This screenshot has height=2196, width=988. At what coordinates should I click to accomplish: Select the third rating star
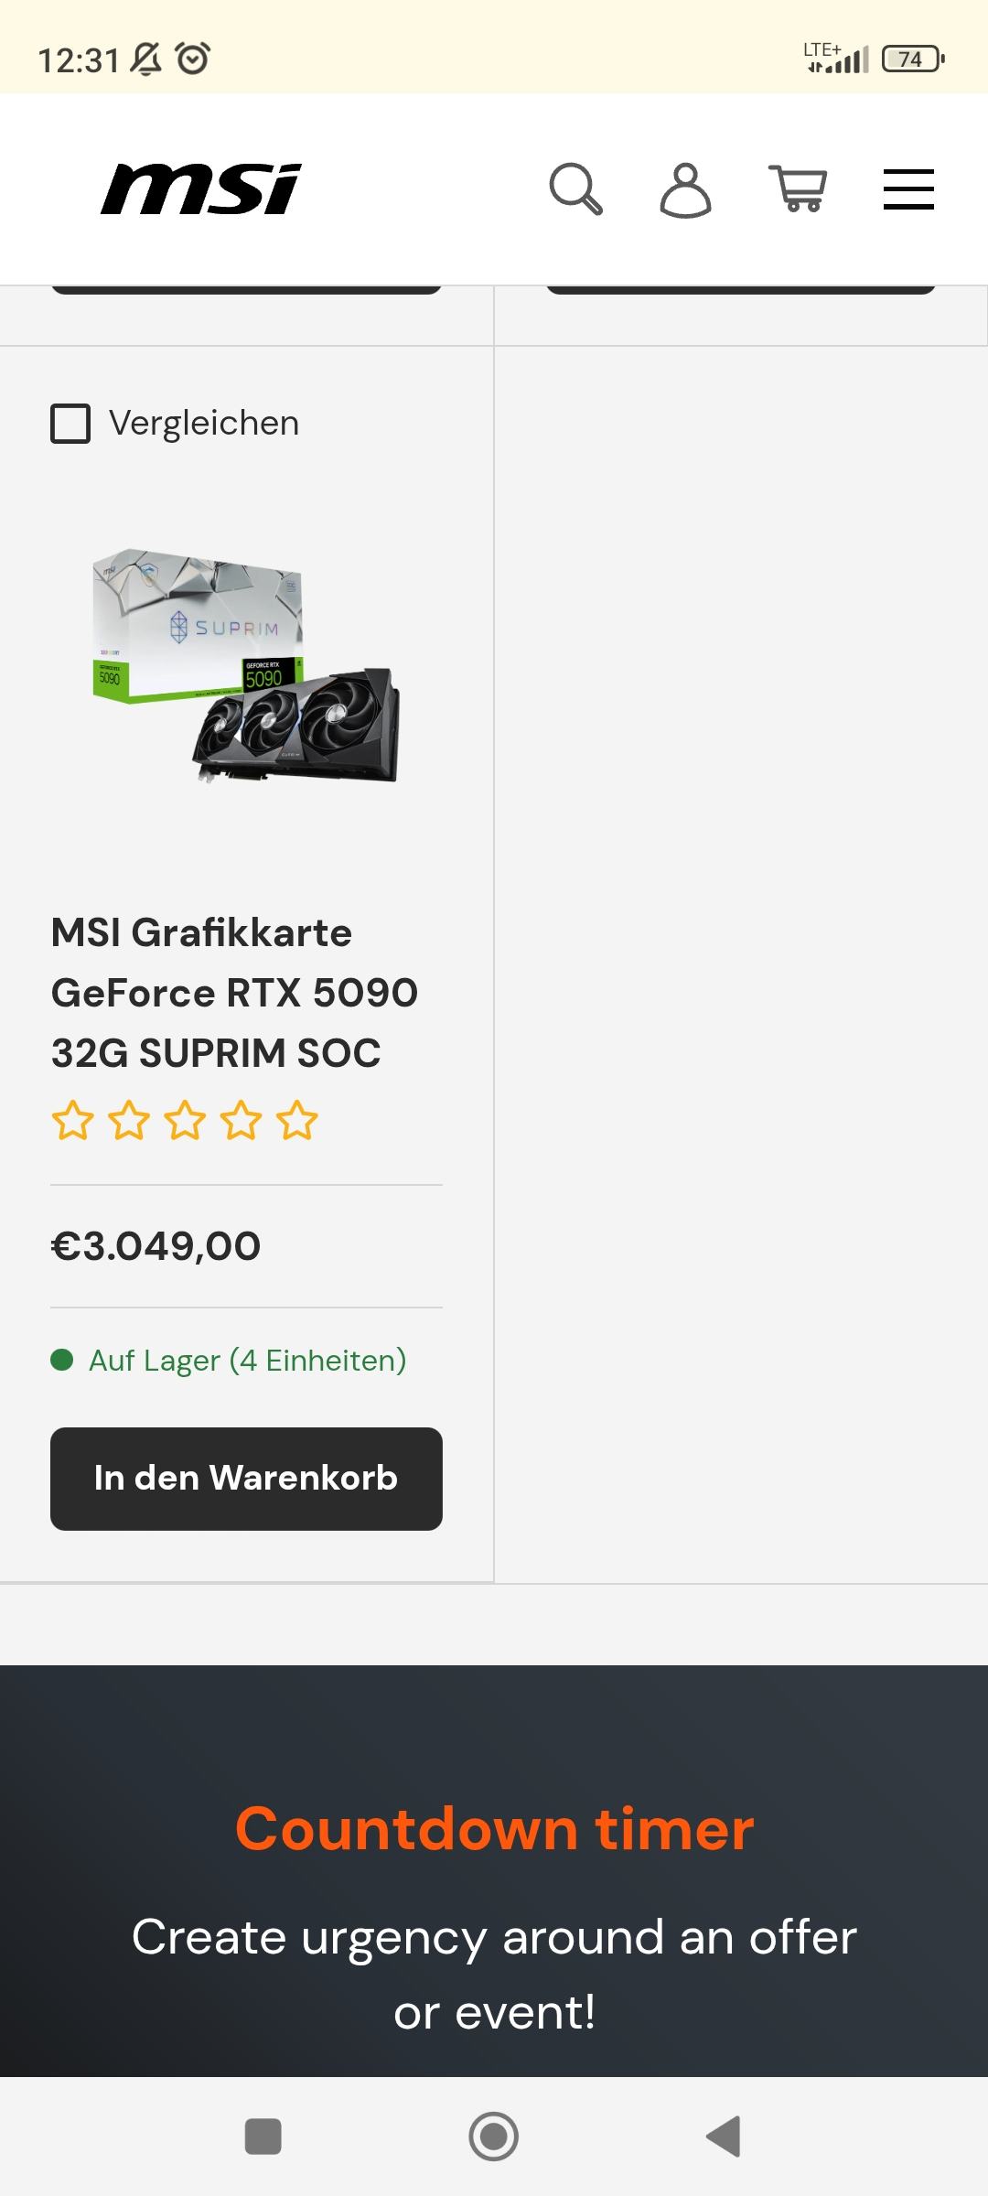tap(185, 1121)
